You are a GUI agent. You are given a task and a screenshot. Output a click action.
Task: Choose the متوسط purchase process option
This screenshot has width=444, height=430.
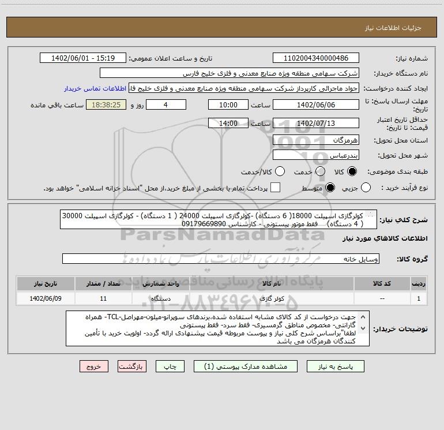330,188
